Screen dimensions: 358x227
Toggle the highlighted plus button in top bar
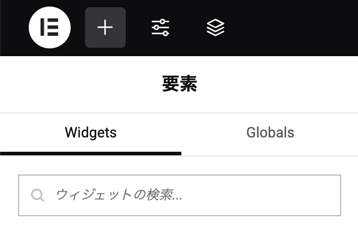(x=105, y=27)
